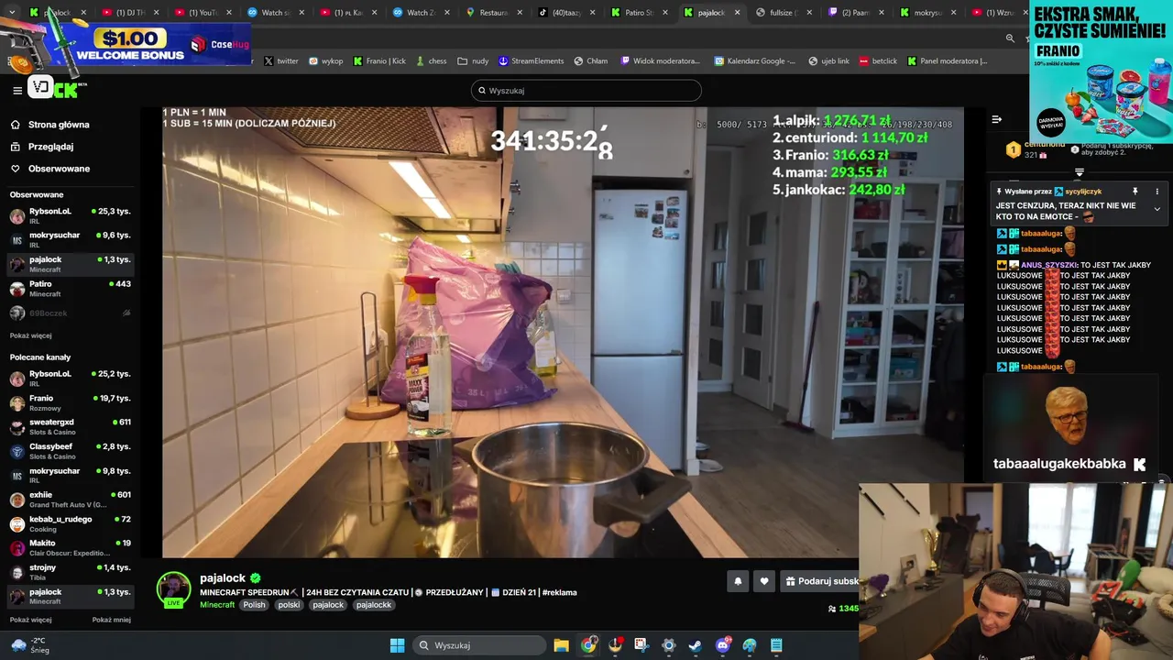
Task: Click Podaruj subskrypcję gift button
Action: [x=821, y=581]
